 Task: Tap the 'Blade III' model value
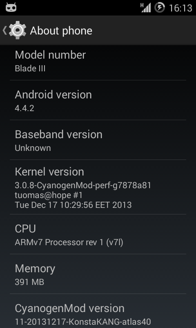point(30,68)
